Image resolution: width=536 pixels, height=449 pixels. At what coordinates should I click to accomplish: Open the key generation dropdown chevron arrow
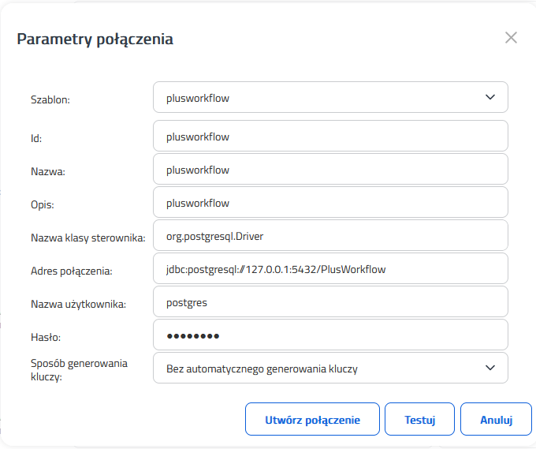coord(490,368)
